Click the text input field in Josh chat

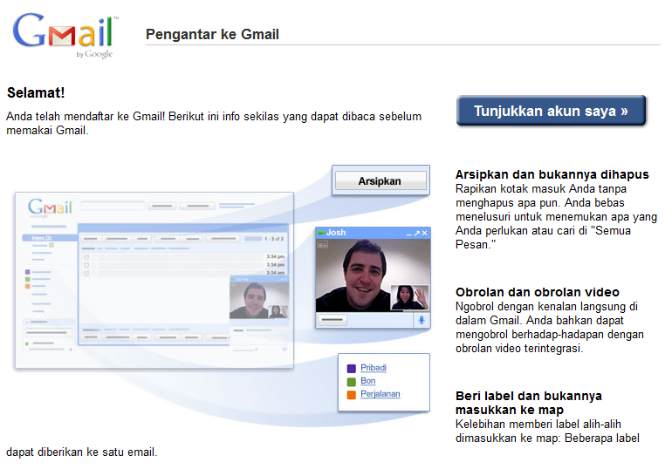(x=332, y=319)
